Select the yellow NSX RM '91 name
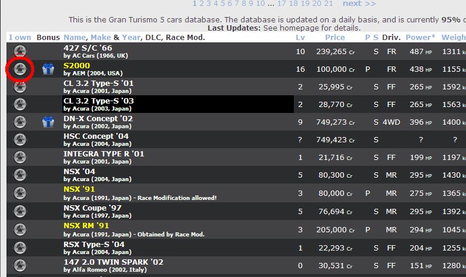 tap(86, 225)
